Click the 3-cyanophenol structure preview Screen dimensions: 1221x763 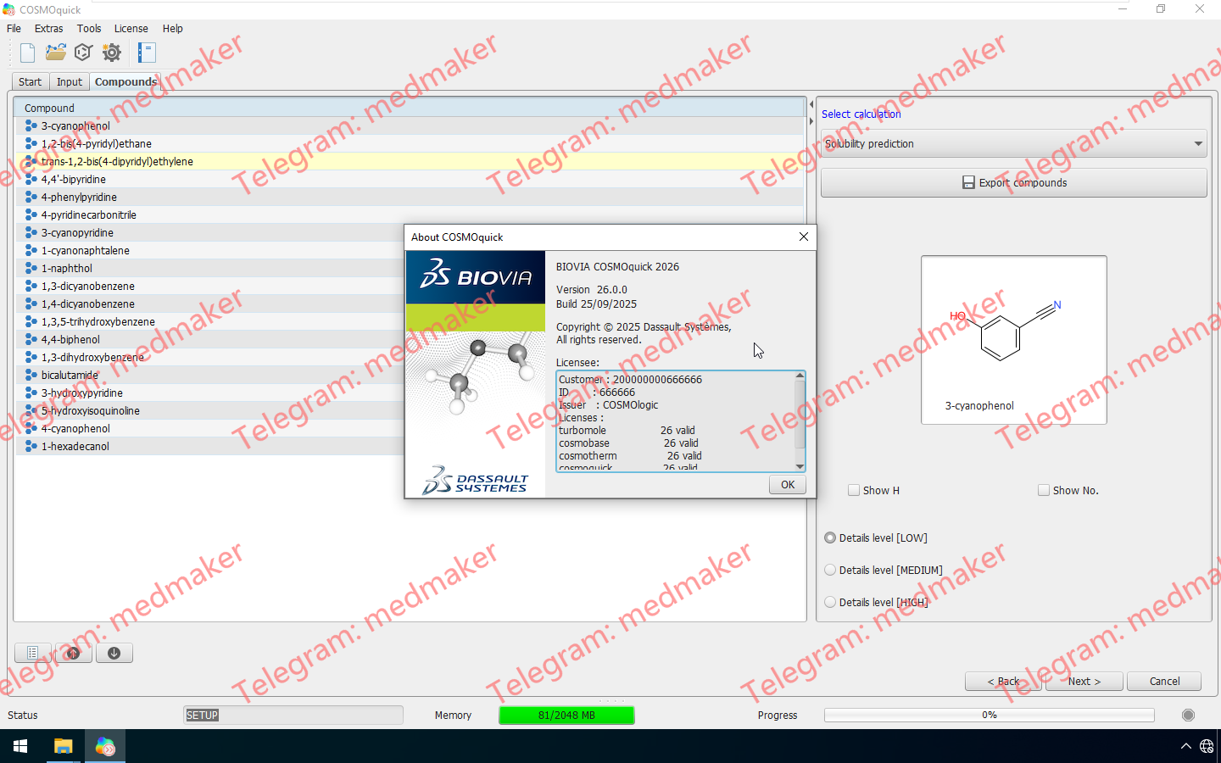(1013, 340)
